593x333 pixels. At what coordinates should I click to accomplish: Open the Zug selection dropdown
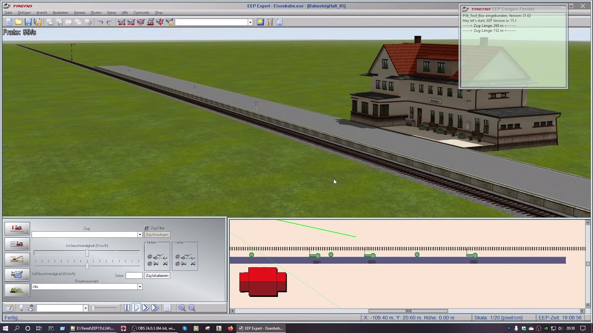click(140, 234)
